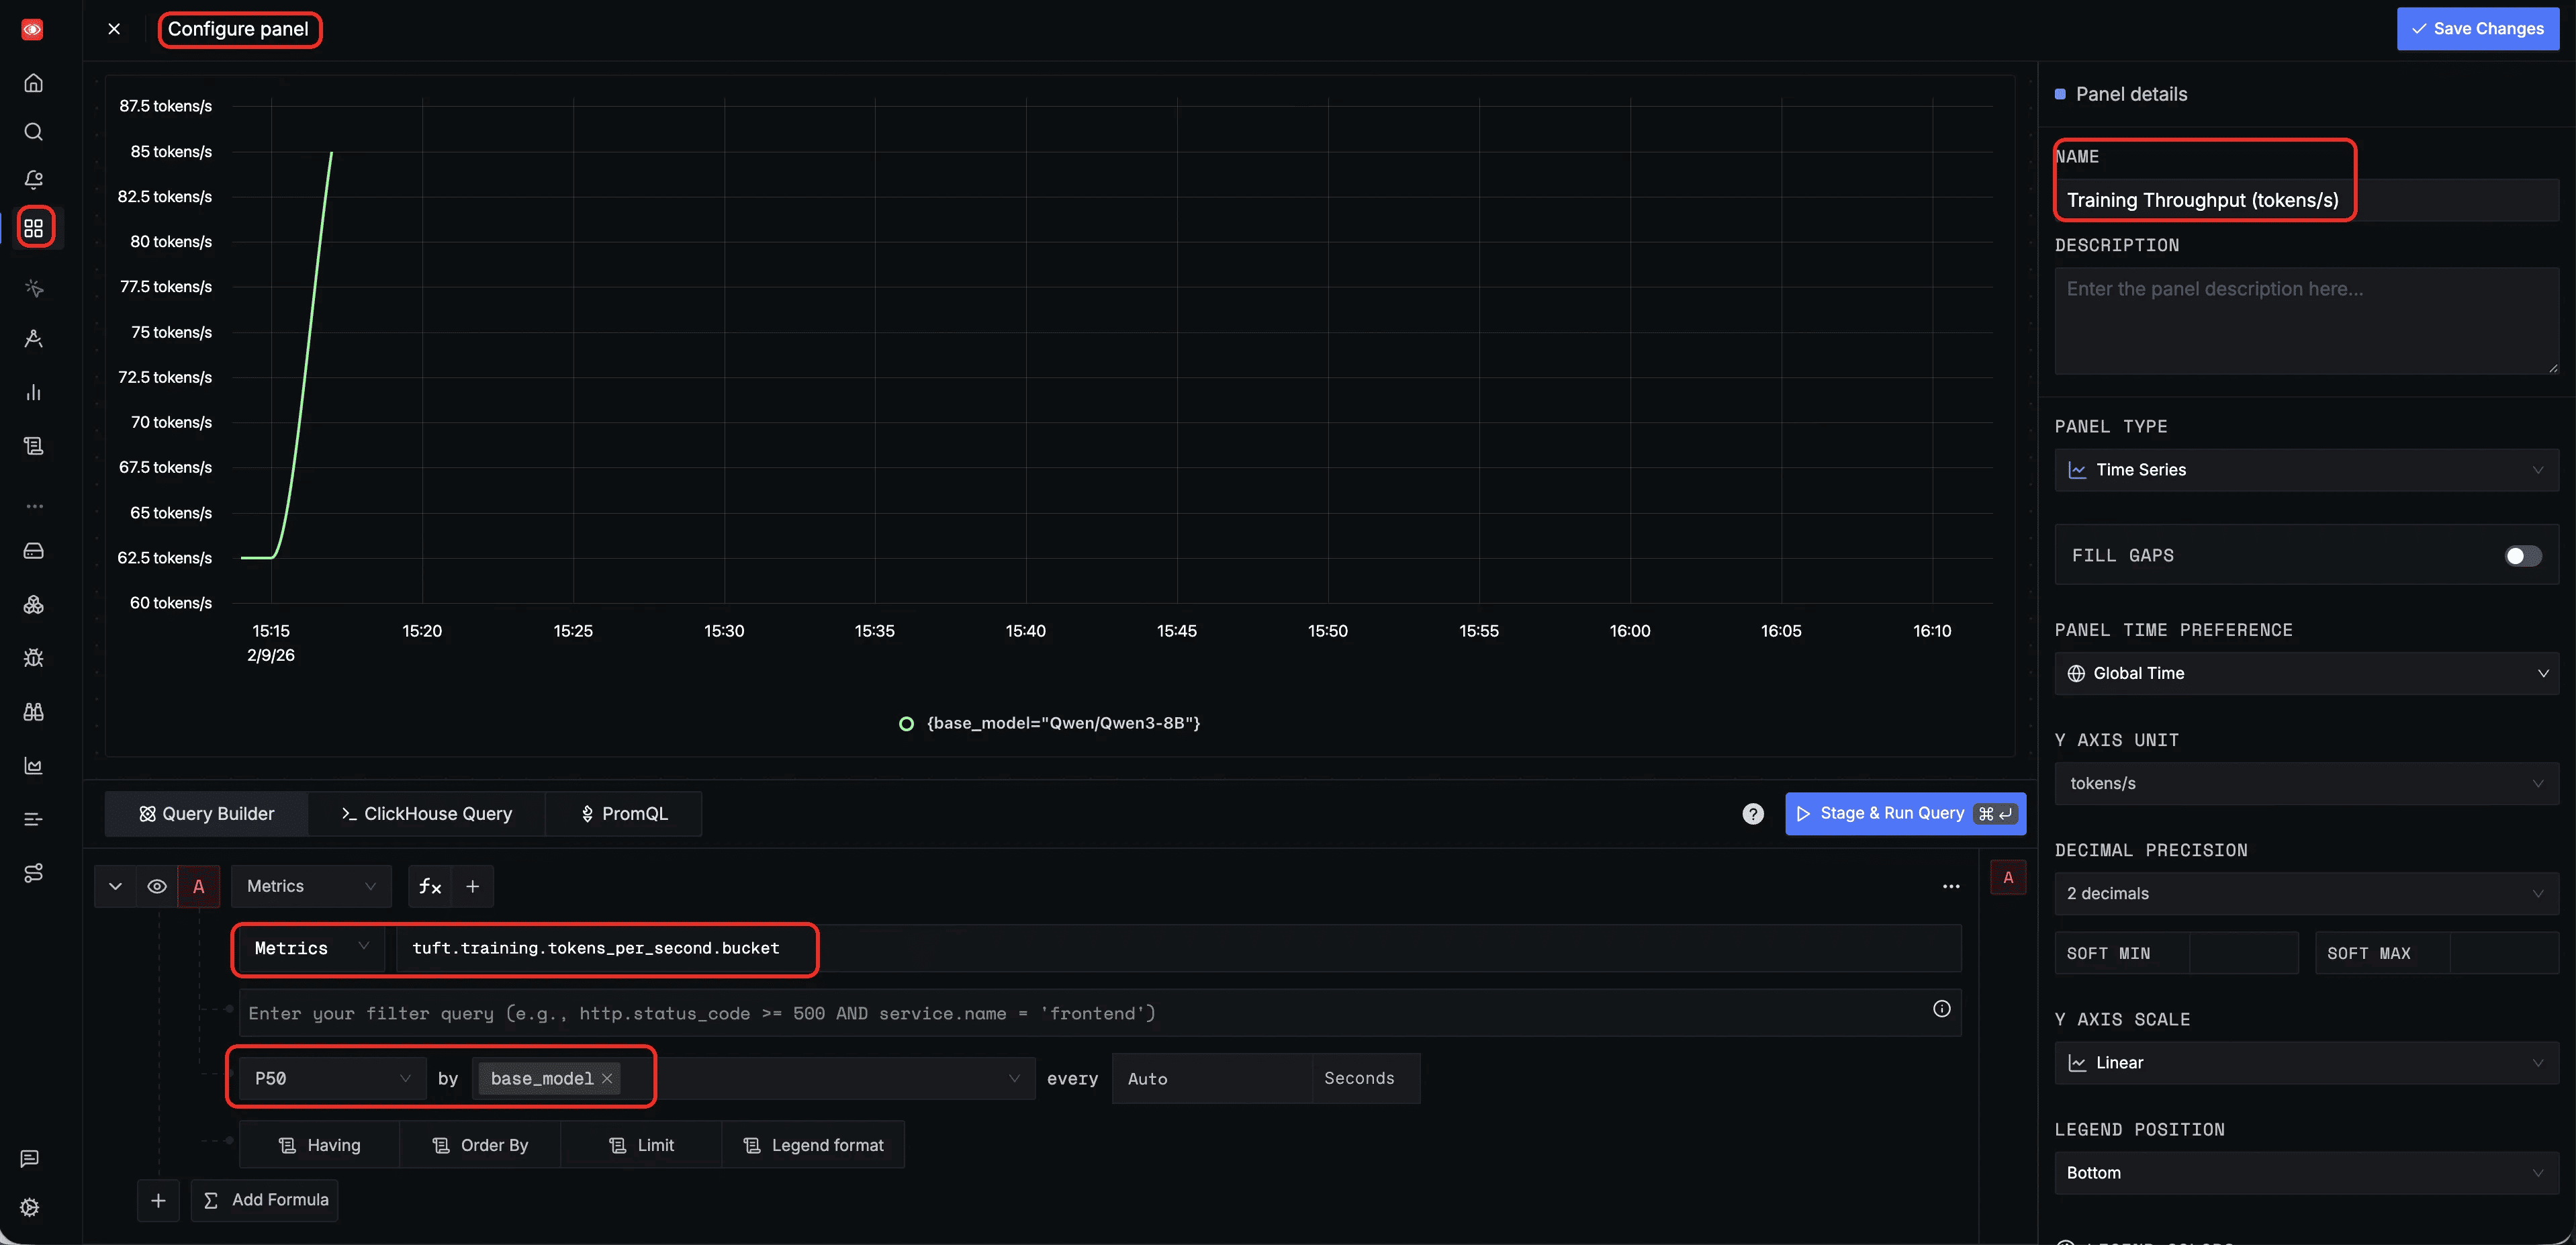Viewport: 2576px width, 1245px height.
Task: Click the Save Changes button
Action: [2477, 29]
